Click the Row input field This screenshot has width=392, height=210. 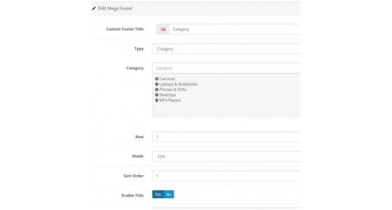coord(226,137)
